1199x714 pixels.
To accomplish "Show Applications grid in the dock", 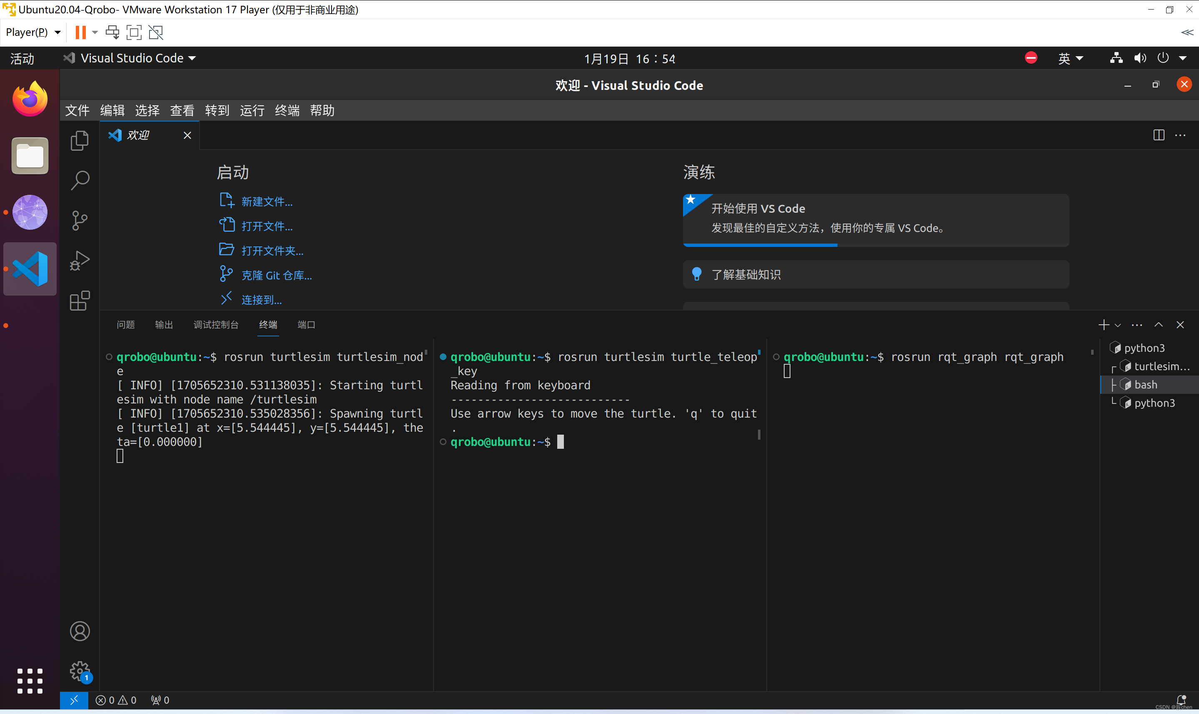I will pyautogui.click(x=30, y=681).
